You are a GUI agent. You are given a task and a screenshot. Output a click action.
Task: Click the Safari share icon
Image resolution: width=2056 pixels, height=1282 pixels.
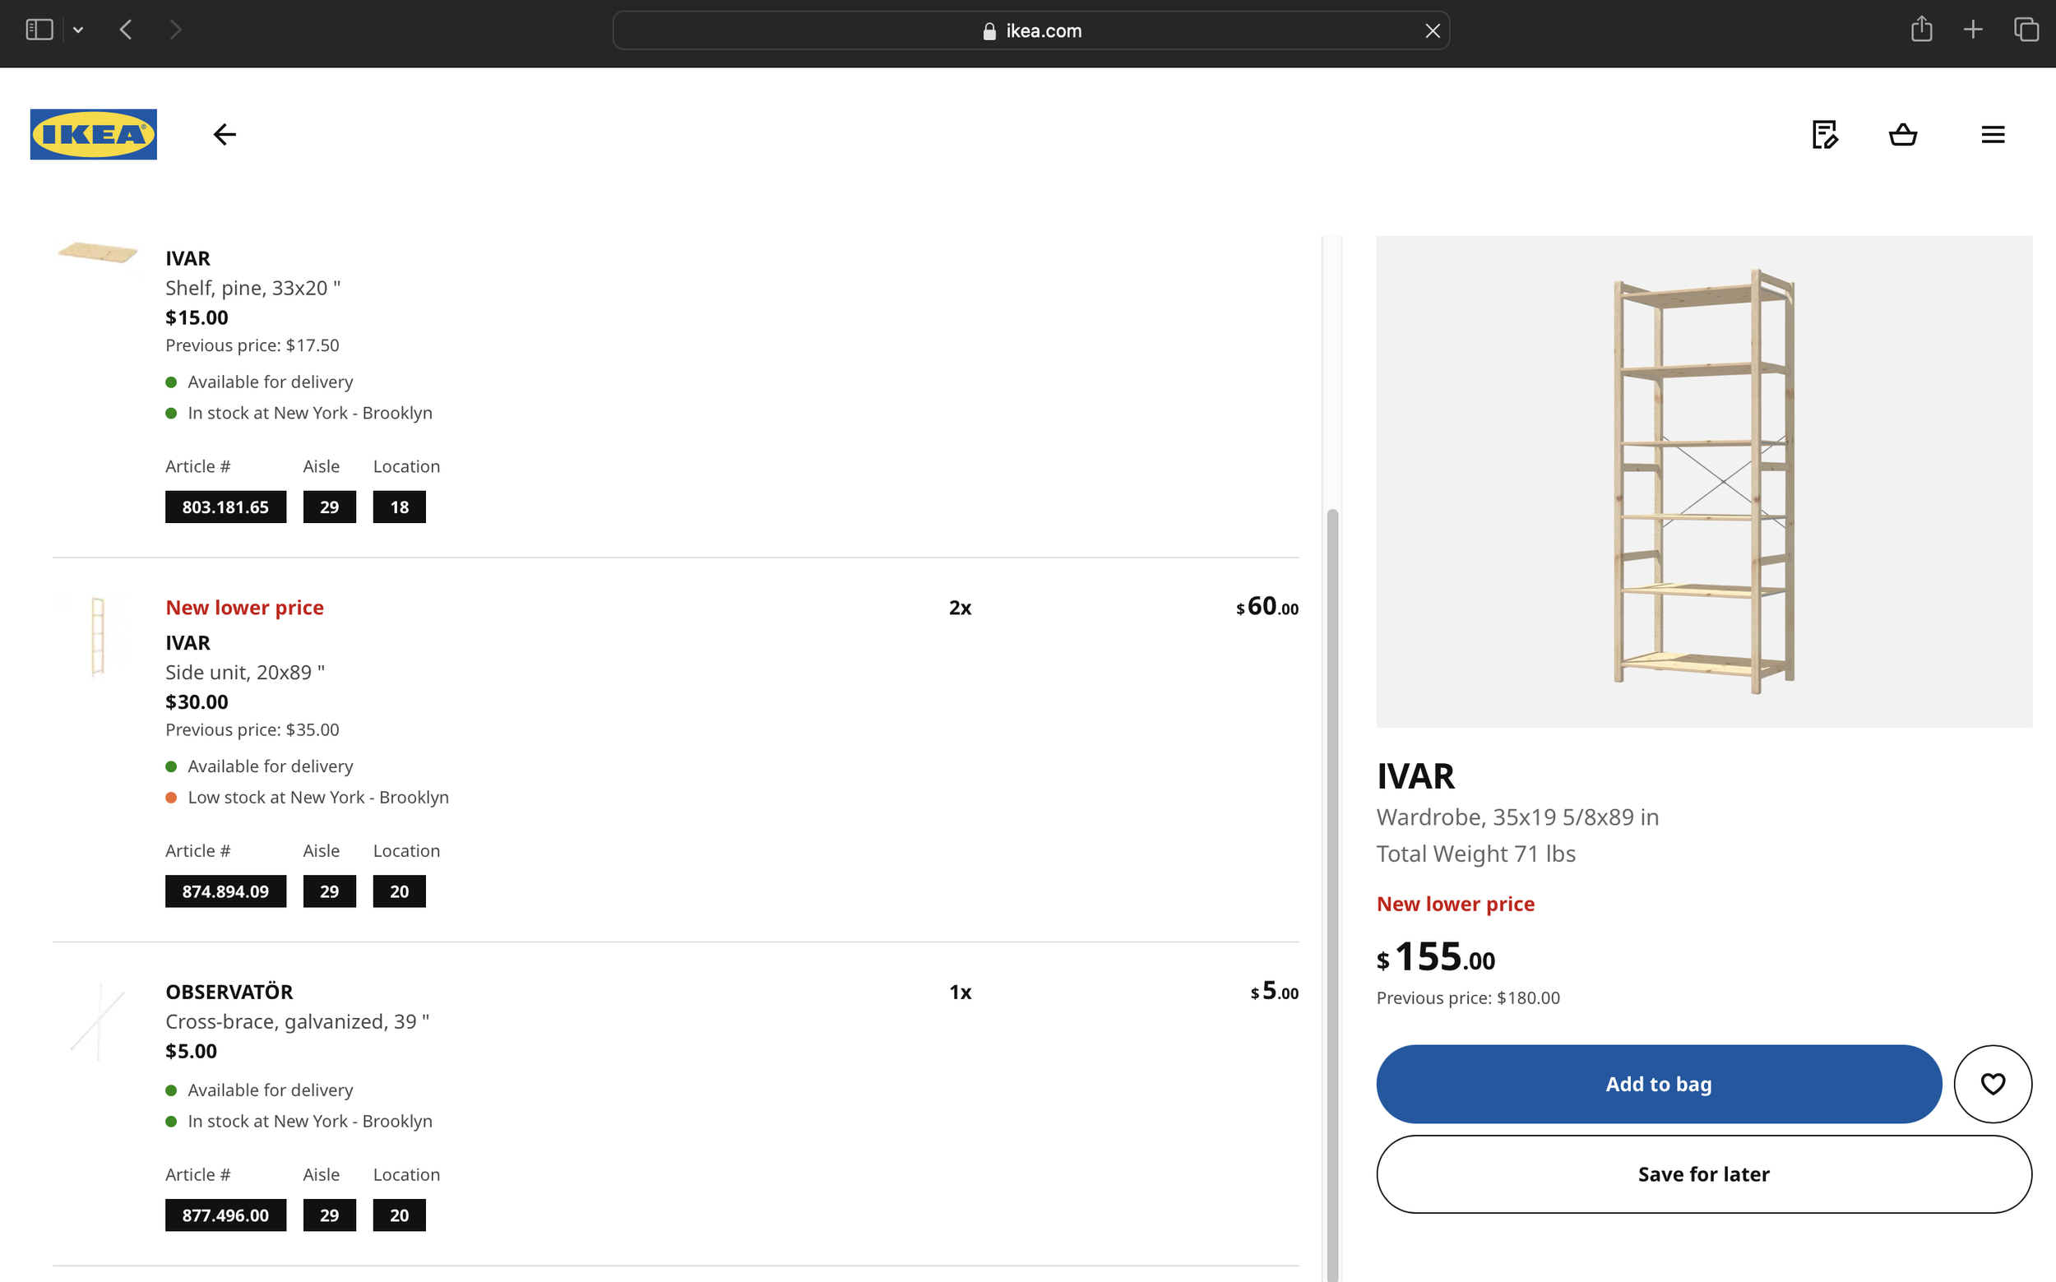coord(1921,30)
